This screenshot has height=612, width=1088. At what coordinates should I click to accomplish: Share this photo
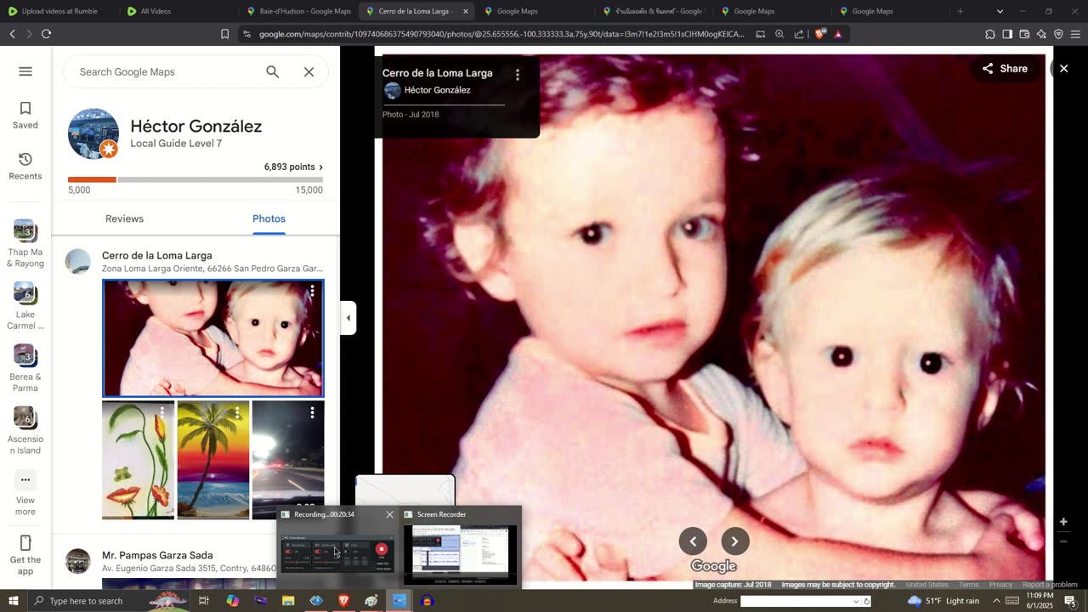pyautogui.click(x=1005, y=69)
